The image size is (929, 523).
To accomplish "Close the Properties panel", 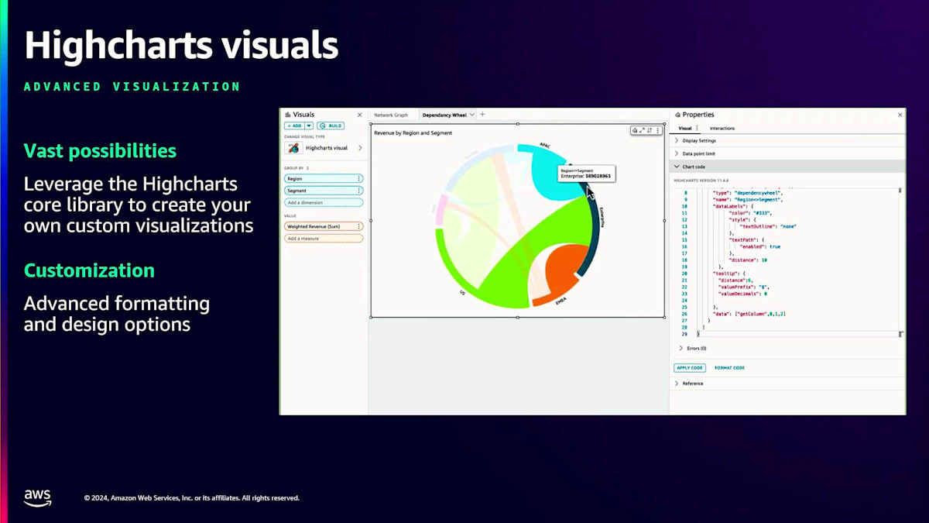I will [x=900, y=115].
